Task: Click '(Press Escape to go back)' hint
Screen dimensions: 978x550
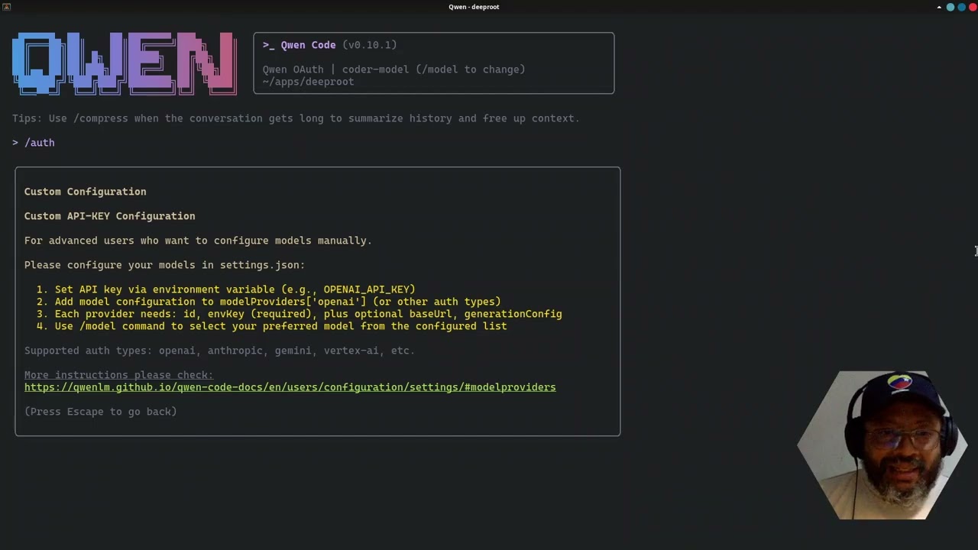Action: 100,412
